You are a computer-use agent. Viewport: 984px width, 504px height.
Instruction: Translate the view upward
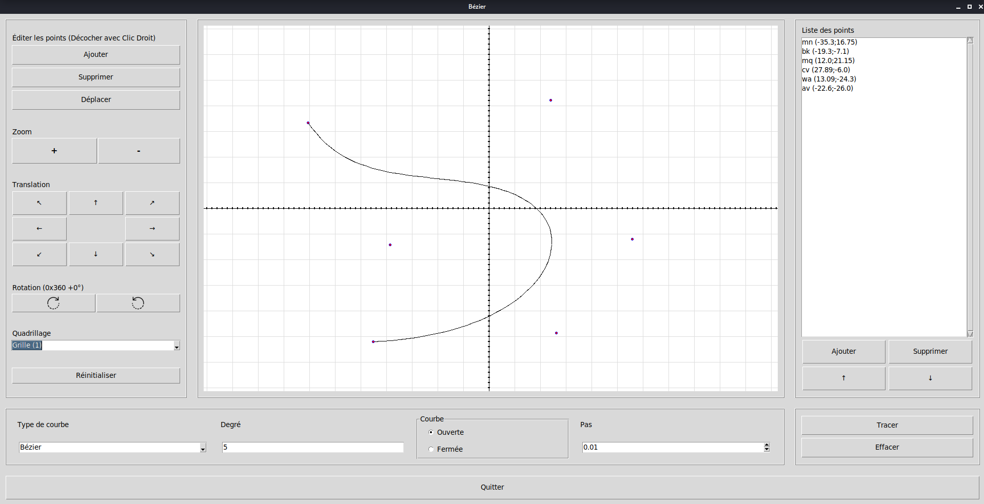[95, 203]
